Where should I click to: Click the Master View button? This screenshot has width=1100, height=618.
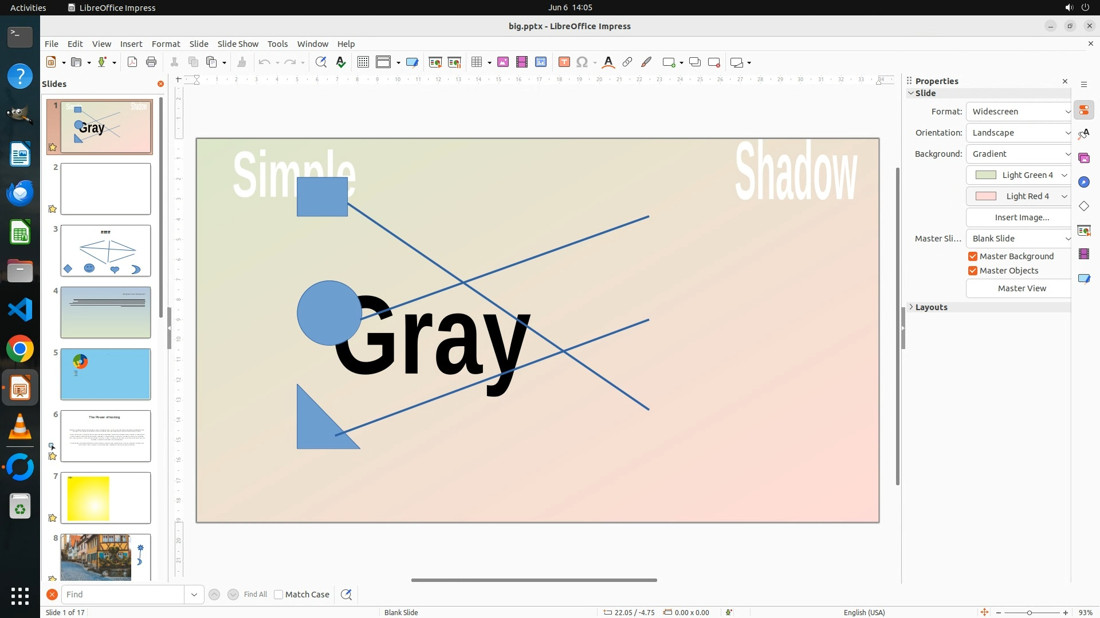click(1022, 288)
